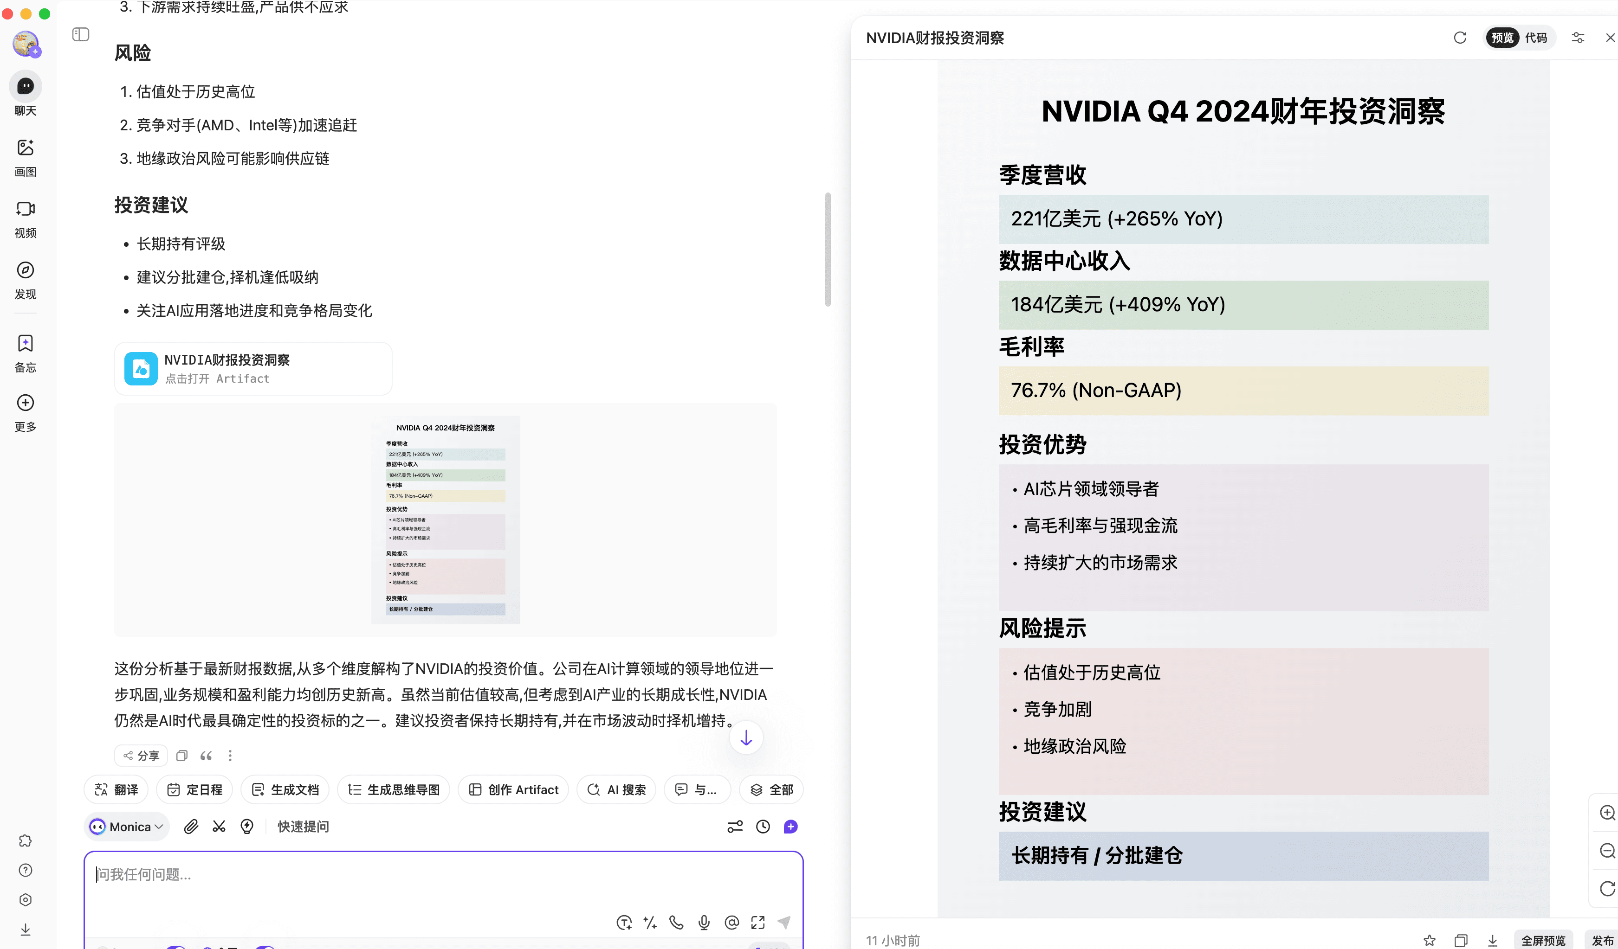Click the @ mention icon

coord(731,923)
